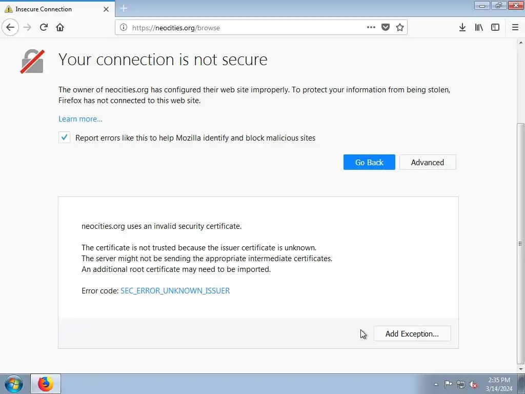The width and height of the screenshot is (525, 394).
Task: Click the Show desktop taskbar strip
Action: [521, 384]
